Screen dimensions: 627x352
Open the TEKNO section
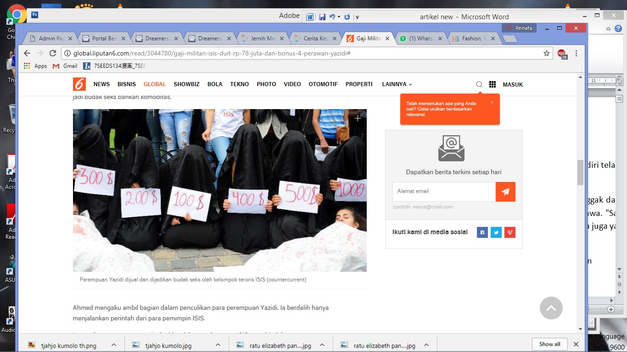click(x=240, y=84)
